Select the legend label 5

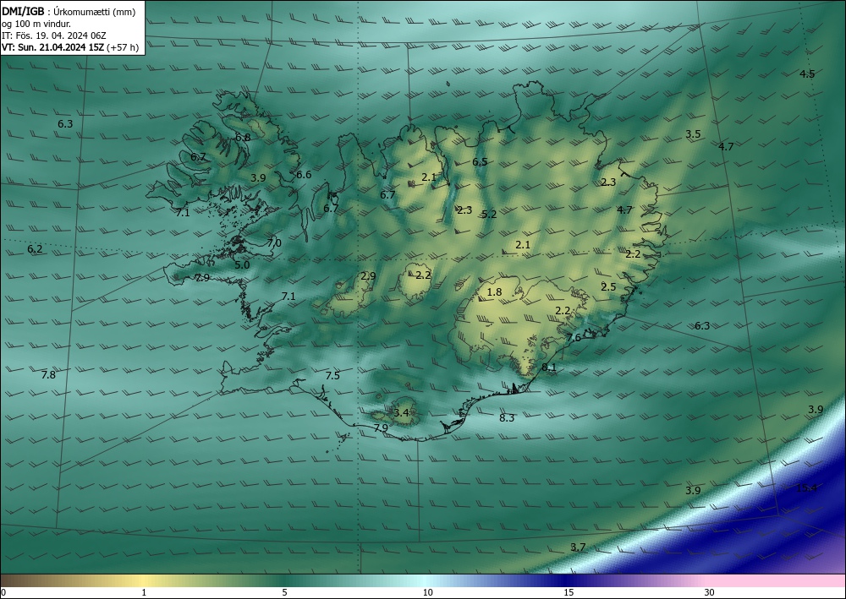[x=284, y=592]
